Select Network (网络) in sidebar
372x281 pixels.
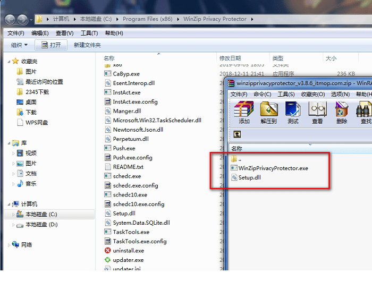coord(22,244)
